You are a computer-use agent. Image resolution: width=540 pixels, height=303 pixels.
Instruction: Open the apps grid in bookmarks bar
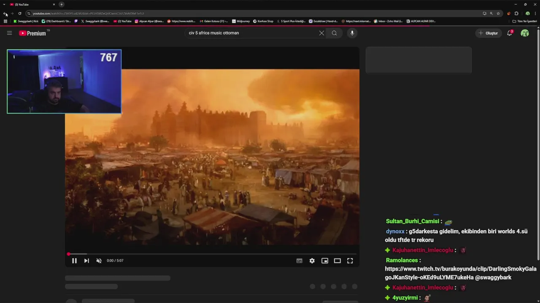pos(5,21)
